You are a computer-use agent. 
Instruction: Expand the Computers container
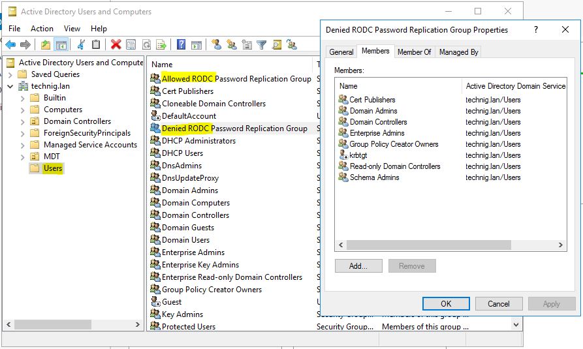23,110
